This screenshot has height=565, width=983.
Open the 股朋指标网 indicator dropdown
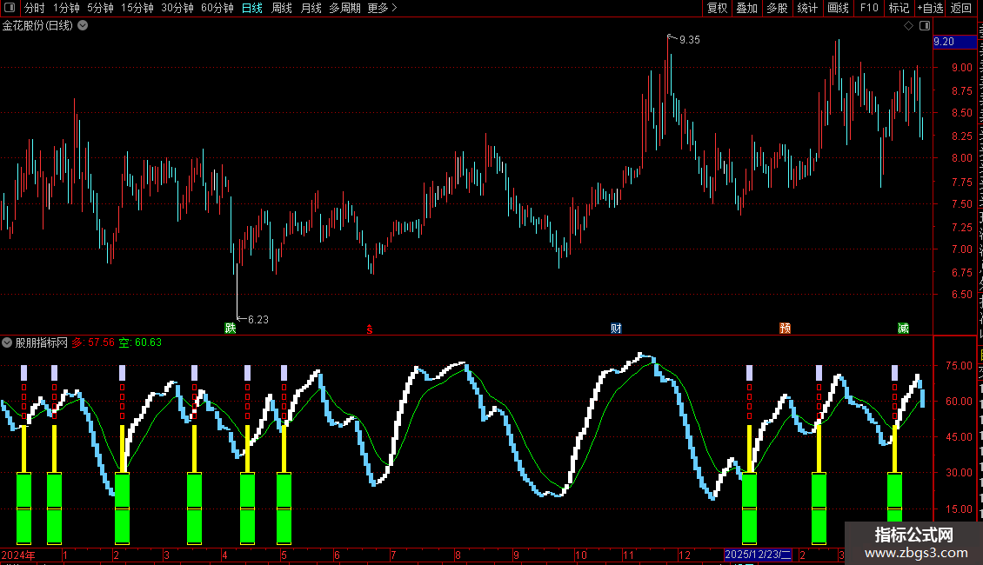(x=7, y=342)
